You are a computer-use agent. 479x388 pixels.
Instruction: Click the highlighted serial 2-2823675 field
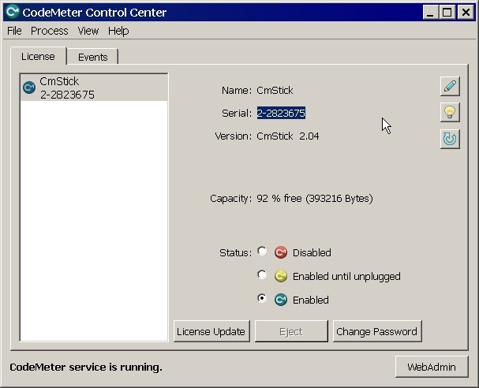coord(281,114)
